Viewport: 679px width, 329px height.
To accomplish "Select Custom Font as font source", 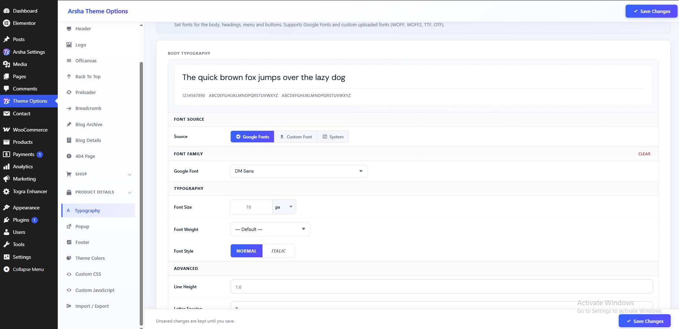I will [x=296, y=137].
